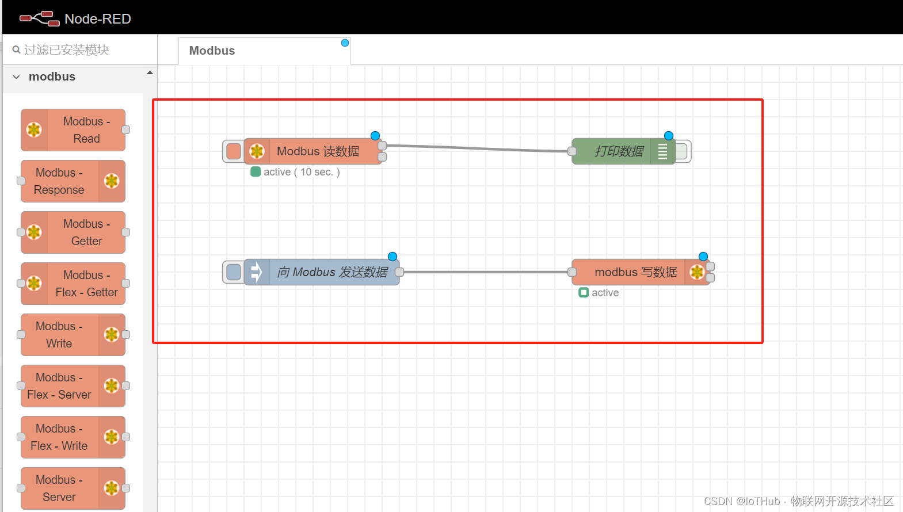Select the Modbus flow tab
The image size is (903, 512).
264,51
